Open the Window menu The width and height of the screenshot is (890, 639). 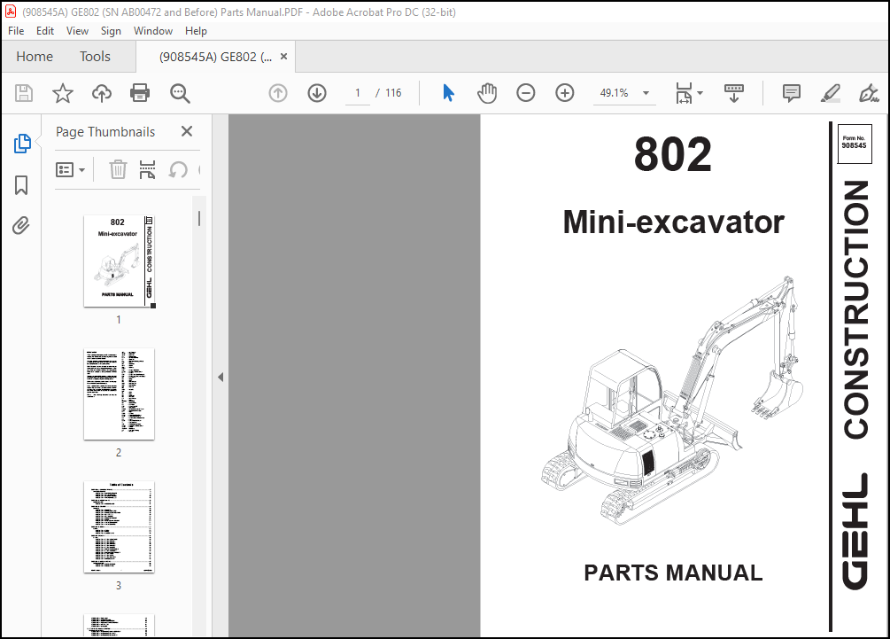click(152, 31)
